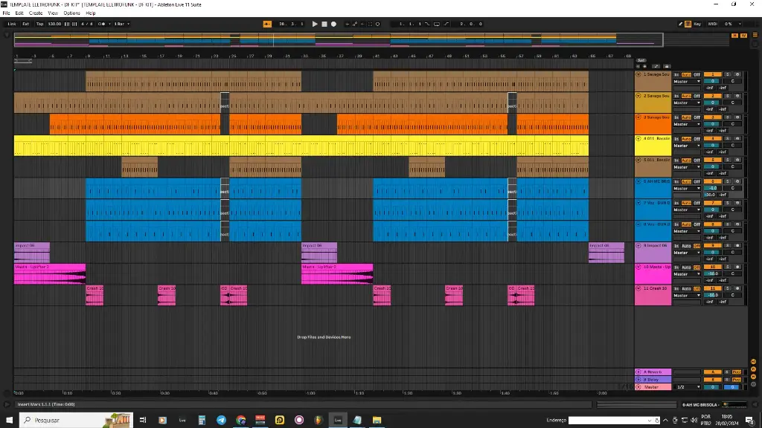This screenshot has width=762, height=428.
Task: Collapse track 1 Savage Sou fold arrow
Action: click(638, 75)
